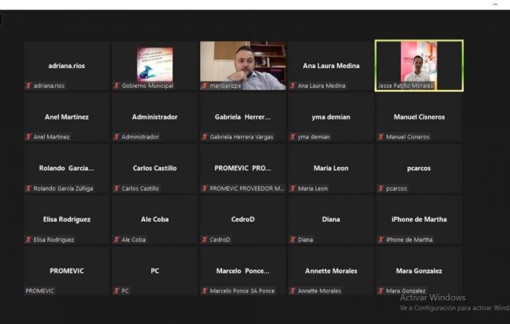Choose Gabriela Herrera Vargas participant tile

[243, 117]
